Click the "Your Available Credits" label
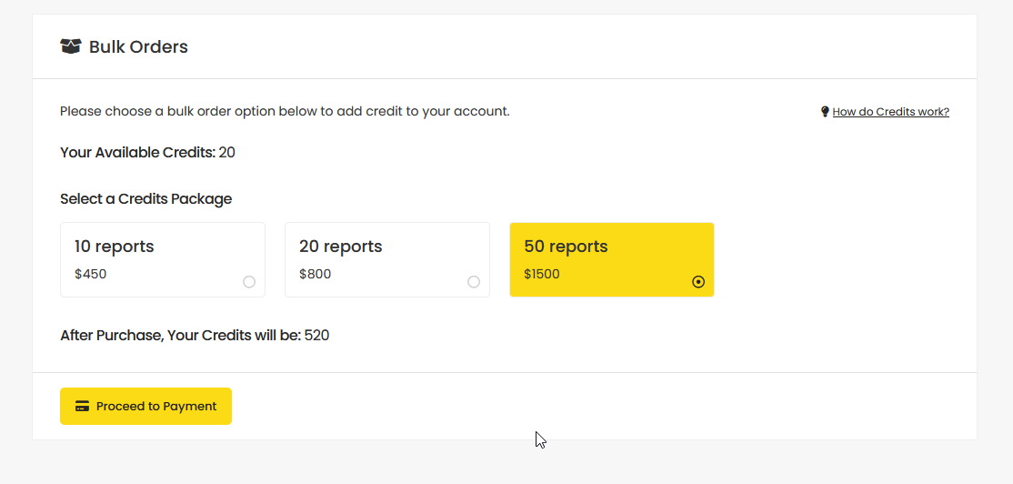Viewport: 1013px width, 484px height. (137, 153)
